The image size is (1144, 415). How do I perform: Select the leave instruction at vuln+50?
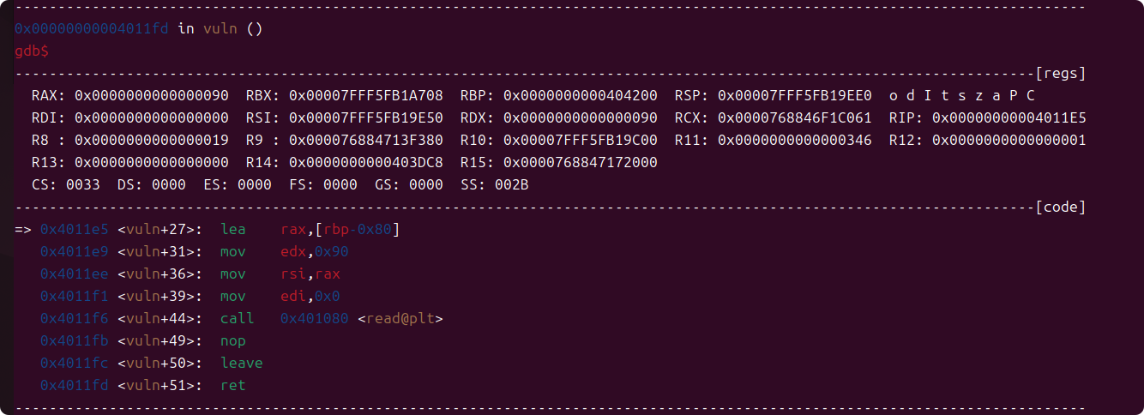pos(242,363)
